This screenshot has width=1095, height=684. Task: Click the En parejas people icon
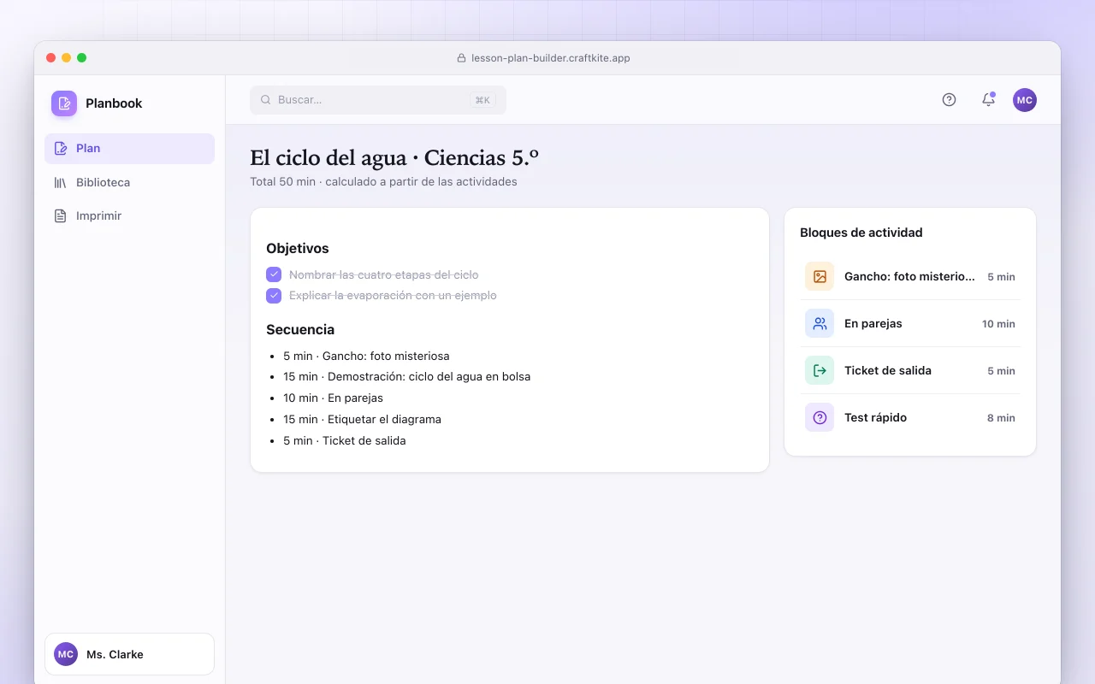tap(820, 323)
